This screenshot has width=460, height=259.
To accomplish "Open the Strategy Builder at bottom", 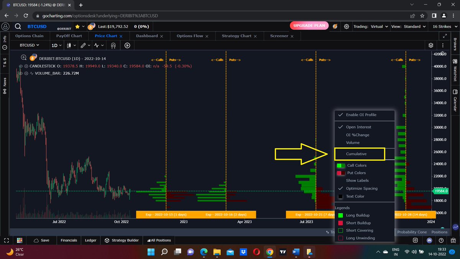I will click(x=122, y=240).
